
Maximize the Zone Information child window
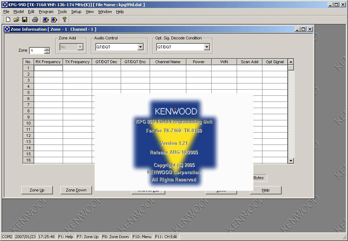[x=303, y=29]
